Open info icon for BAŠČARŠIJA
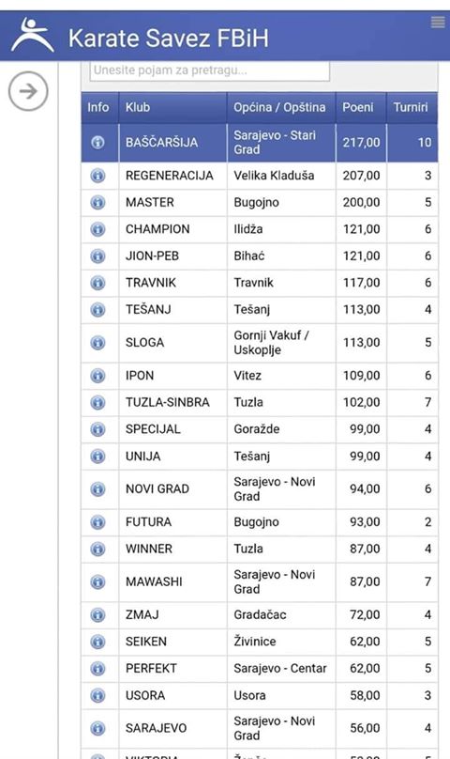This screenshot has height=759, width=450. [x=97, y=143]
